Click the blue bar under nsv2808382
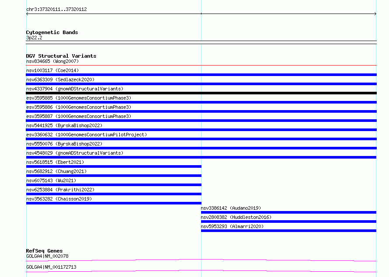 (288, 222)
